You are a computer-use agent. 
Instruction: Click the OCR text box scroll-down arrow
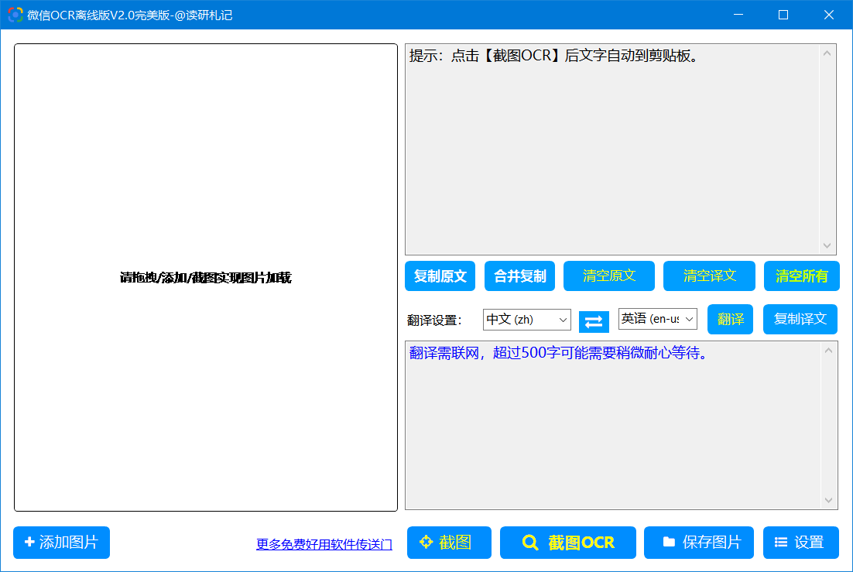click(827, 245)
